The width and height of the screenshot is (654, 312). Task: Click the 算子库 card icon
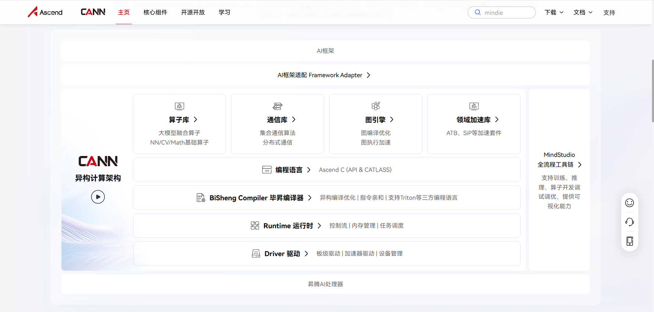tap(180, 106)
